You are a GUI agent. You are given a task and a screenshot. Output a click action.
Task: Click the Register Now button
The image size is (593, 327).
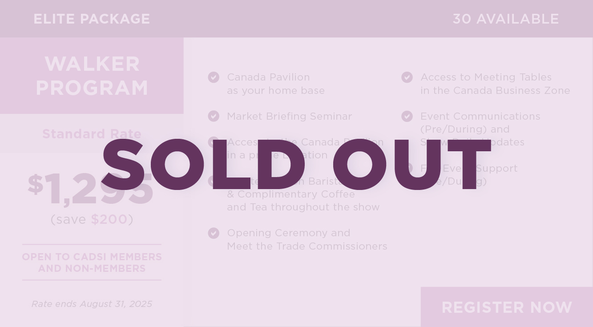pos(507,307)
